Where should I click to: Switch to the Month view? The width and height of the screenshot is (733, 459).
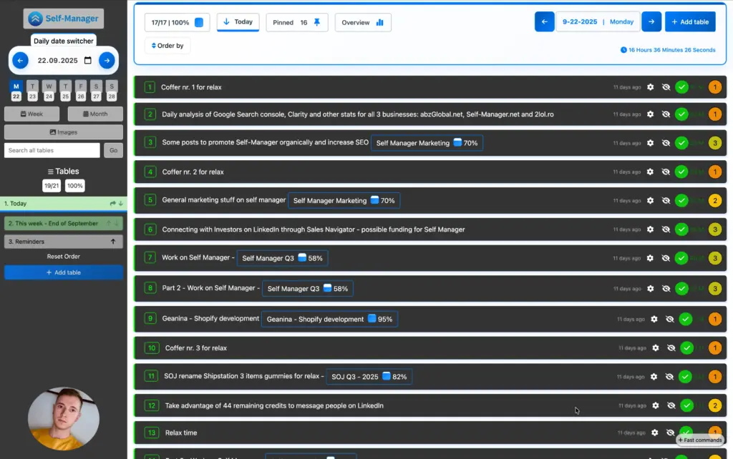click(94, 114)
